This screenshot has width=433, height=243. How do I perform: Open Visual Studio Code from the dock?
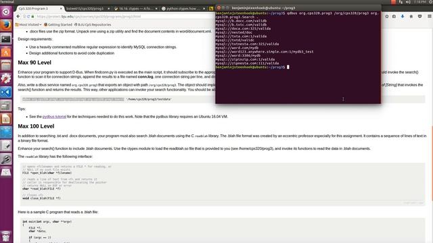(x=6, y=92)
